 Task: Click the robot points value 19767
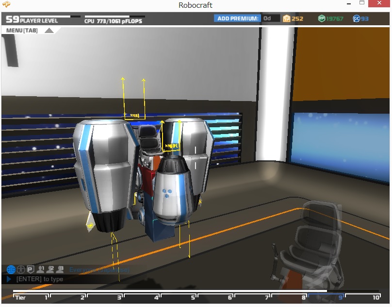(335, 18)
